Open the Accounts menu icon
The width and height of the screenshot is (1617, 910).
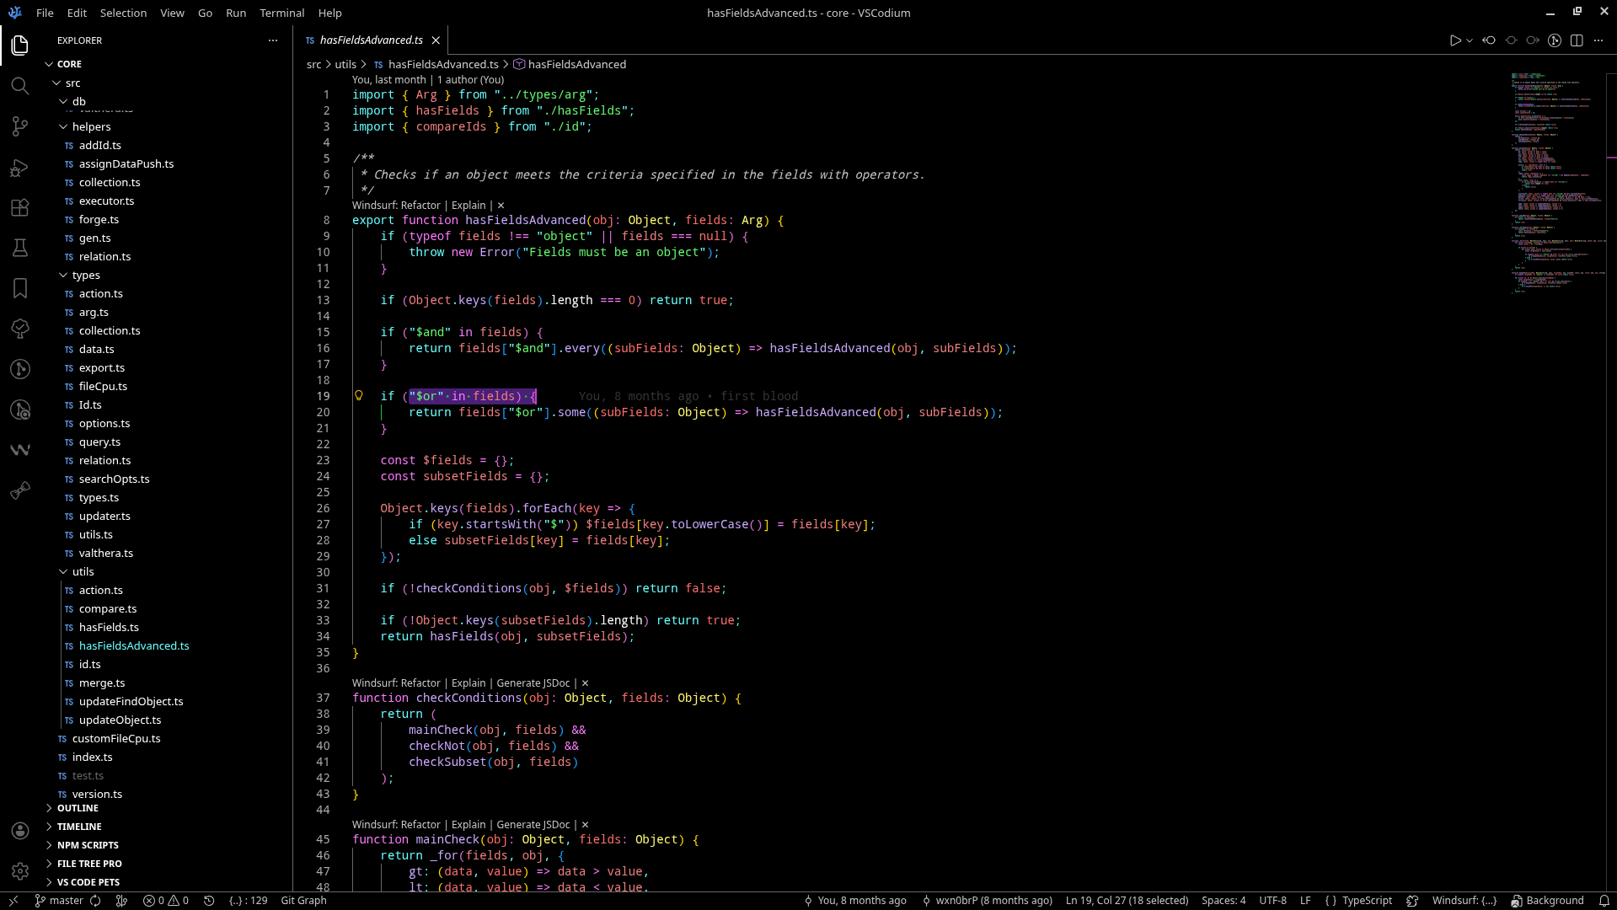pyautogui.click(x=20, y=831)
